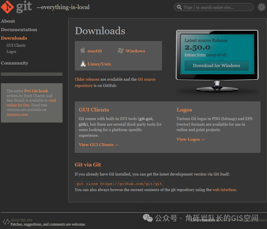Open the About section in the sidebar
Viewport: 267px width, 229px height.
pos(8,21)
